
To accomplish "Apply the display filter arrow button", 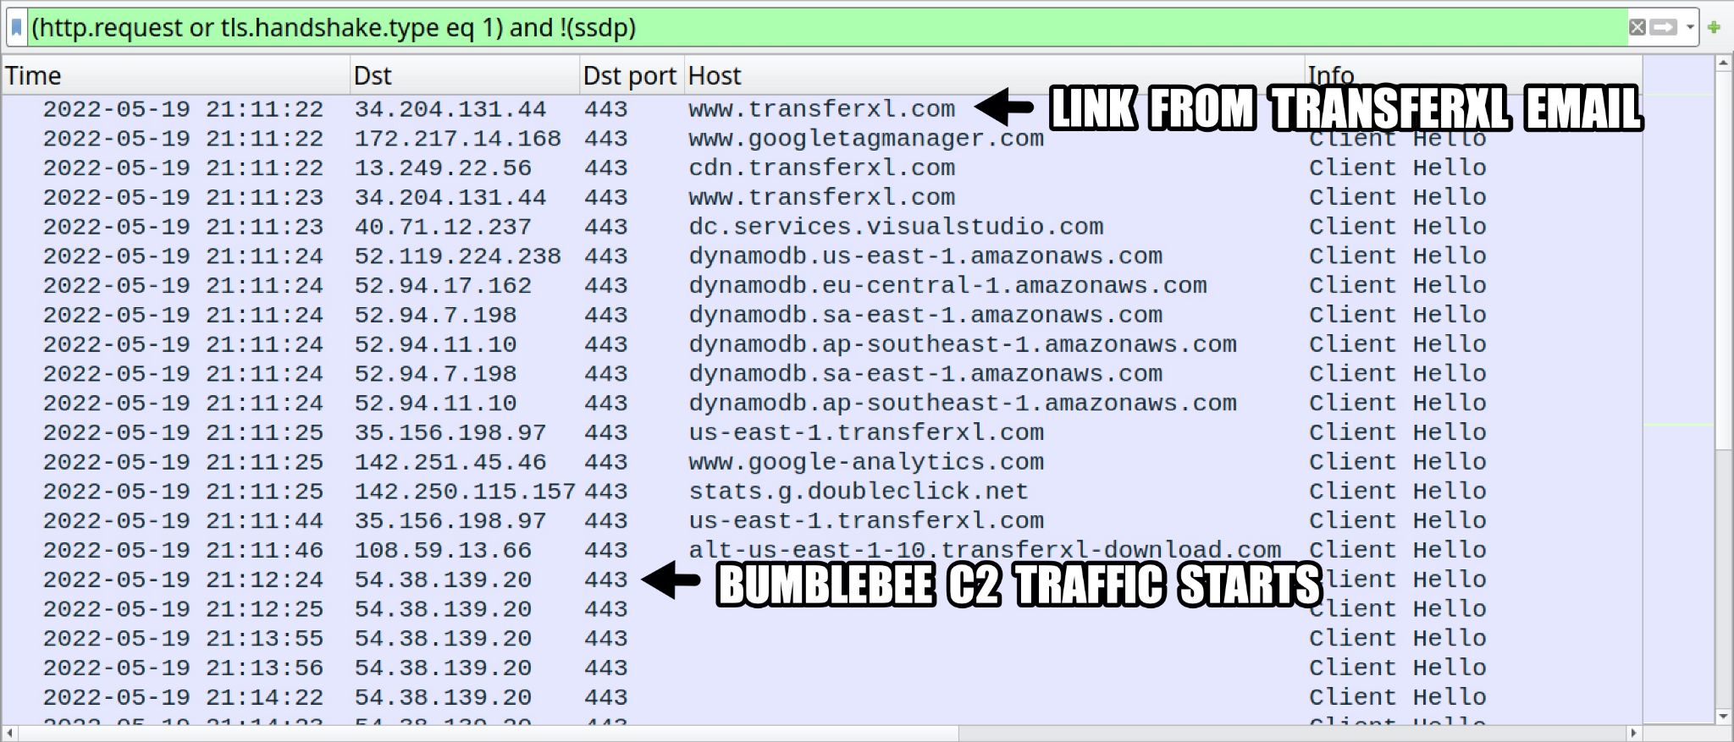I will point(1664,27).
